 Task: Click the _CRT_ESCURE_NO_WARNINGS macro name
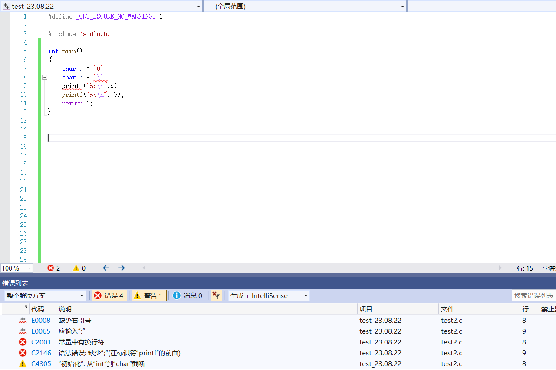pos(115,16)
